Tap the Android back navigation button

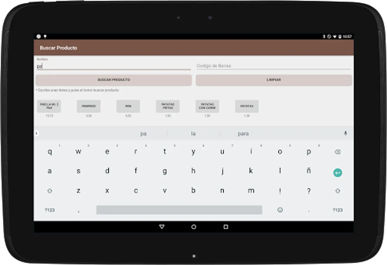[x=162, y=227]
